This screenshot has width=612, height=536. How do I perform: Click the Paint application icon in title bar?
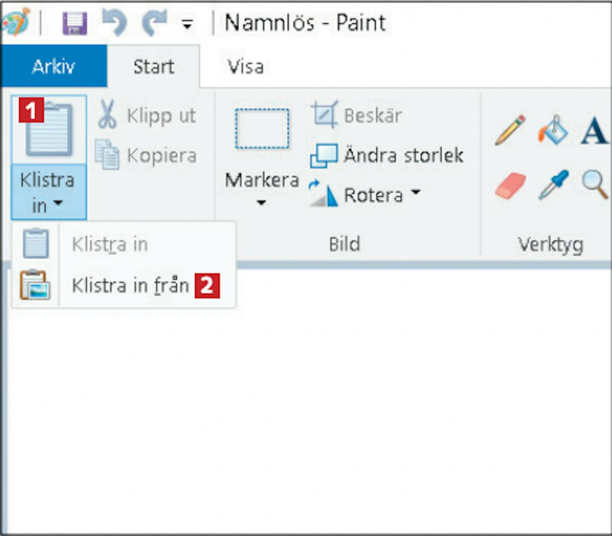16,22
